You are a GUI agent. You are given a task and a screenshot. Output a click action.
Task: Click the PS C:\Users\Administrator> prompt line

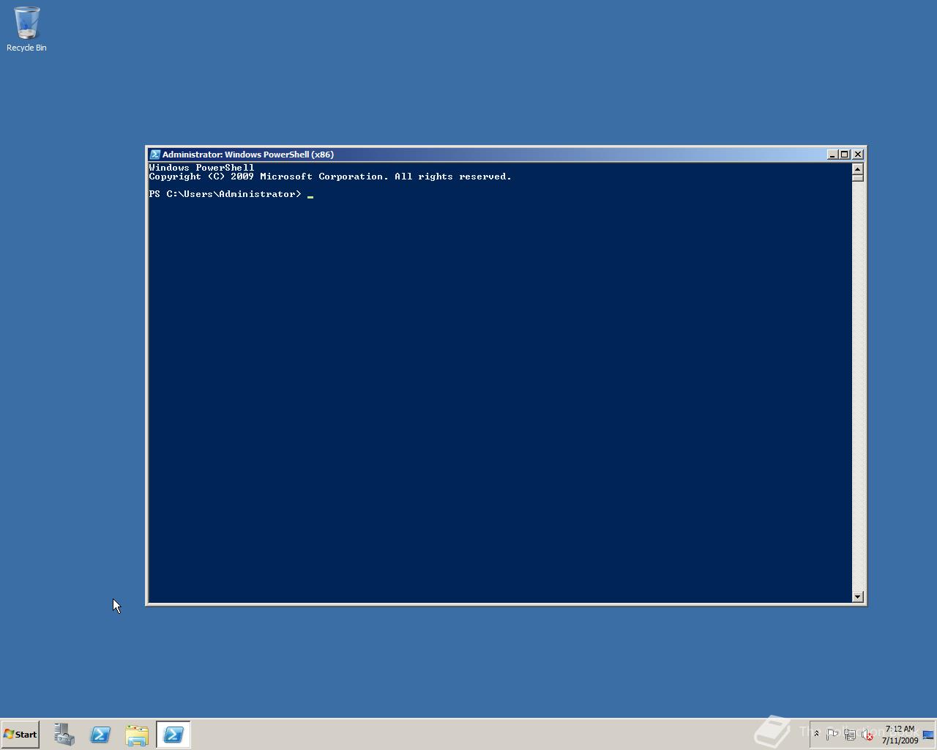[x=225, y=194]
